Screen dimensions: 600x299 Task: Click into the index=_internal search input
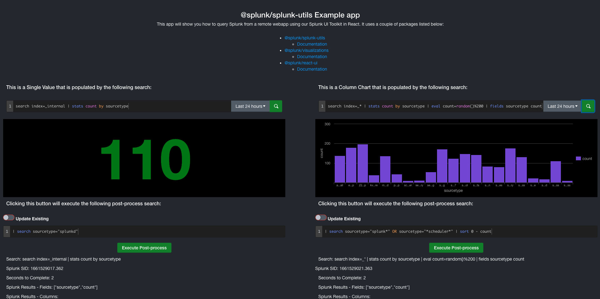click(122, 106)
